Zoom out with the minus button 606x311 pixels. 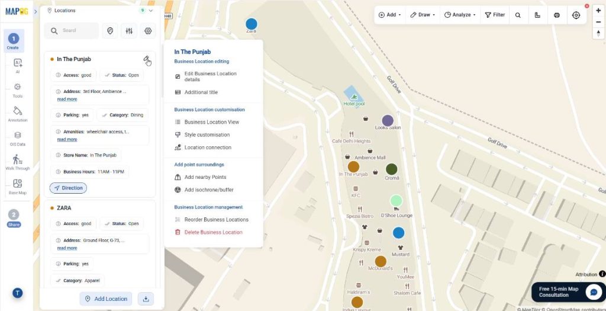[598, 22]
